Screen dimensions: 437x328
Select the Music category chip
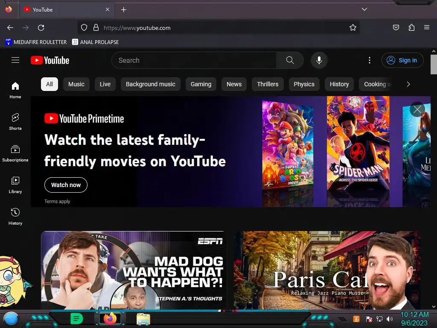[76, 84]
